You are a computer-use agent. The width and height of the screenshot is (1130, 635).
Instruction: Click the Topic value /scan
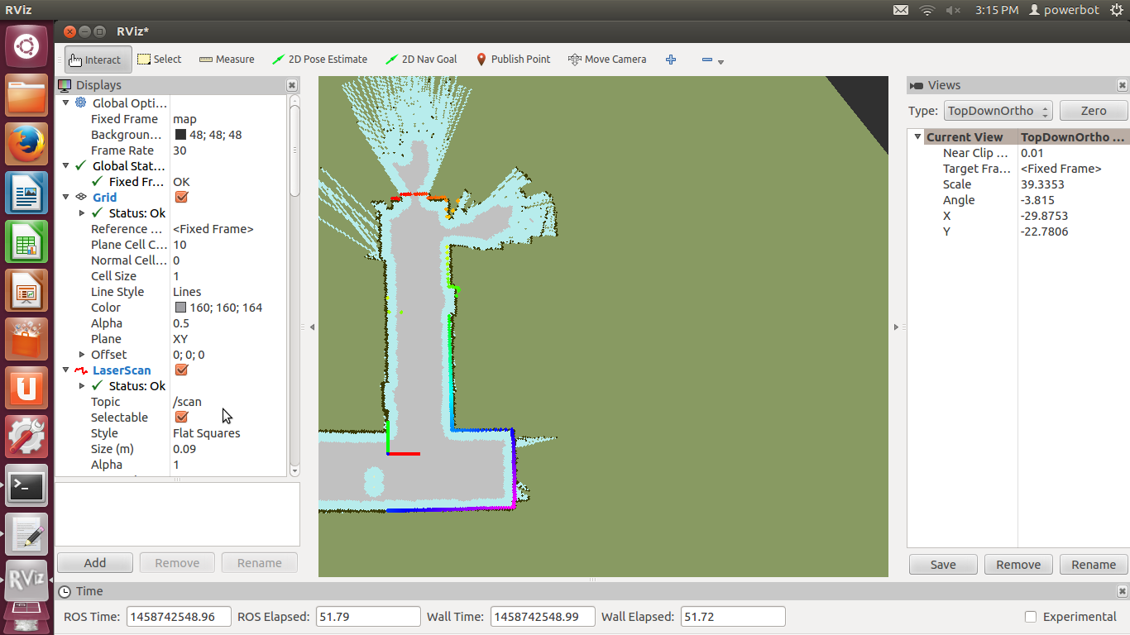(x=187, y=401)
